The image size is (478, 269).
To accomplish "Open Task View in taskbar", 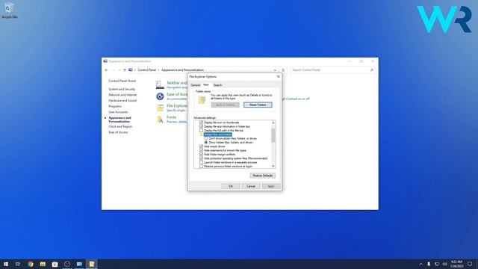I will pos(18,264).
